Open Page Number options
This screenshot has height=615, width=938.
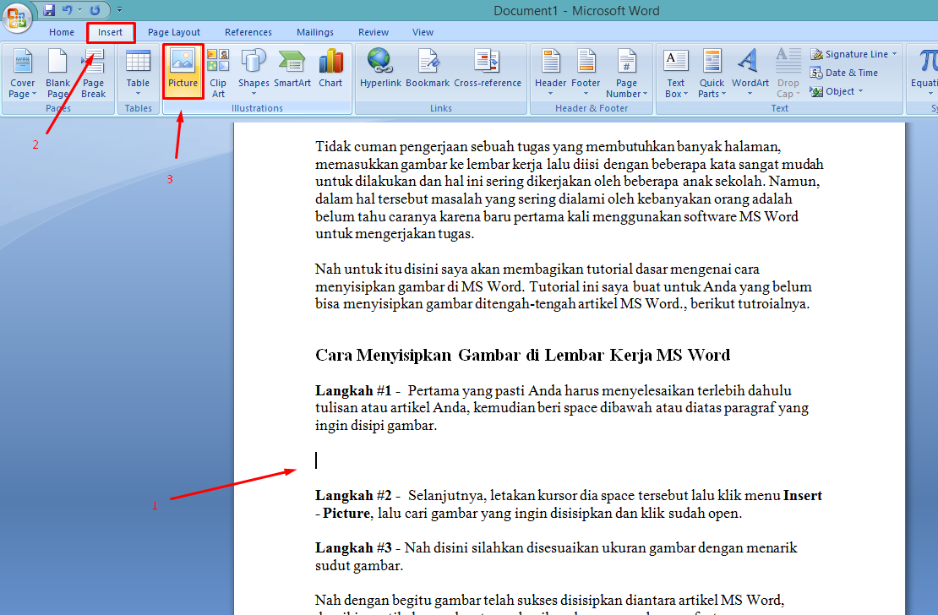pyautogui.click(x=626, y=73)
